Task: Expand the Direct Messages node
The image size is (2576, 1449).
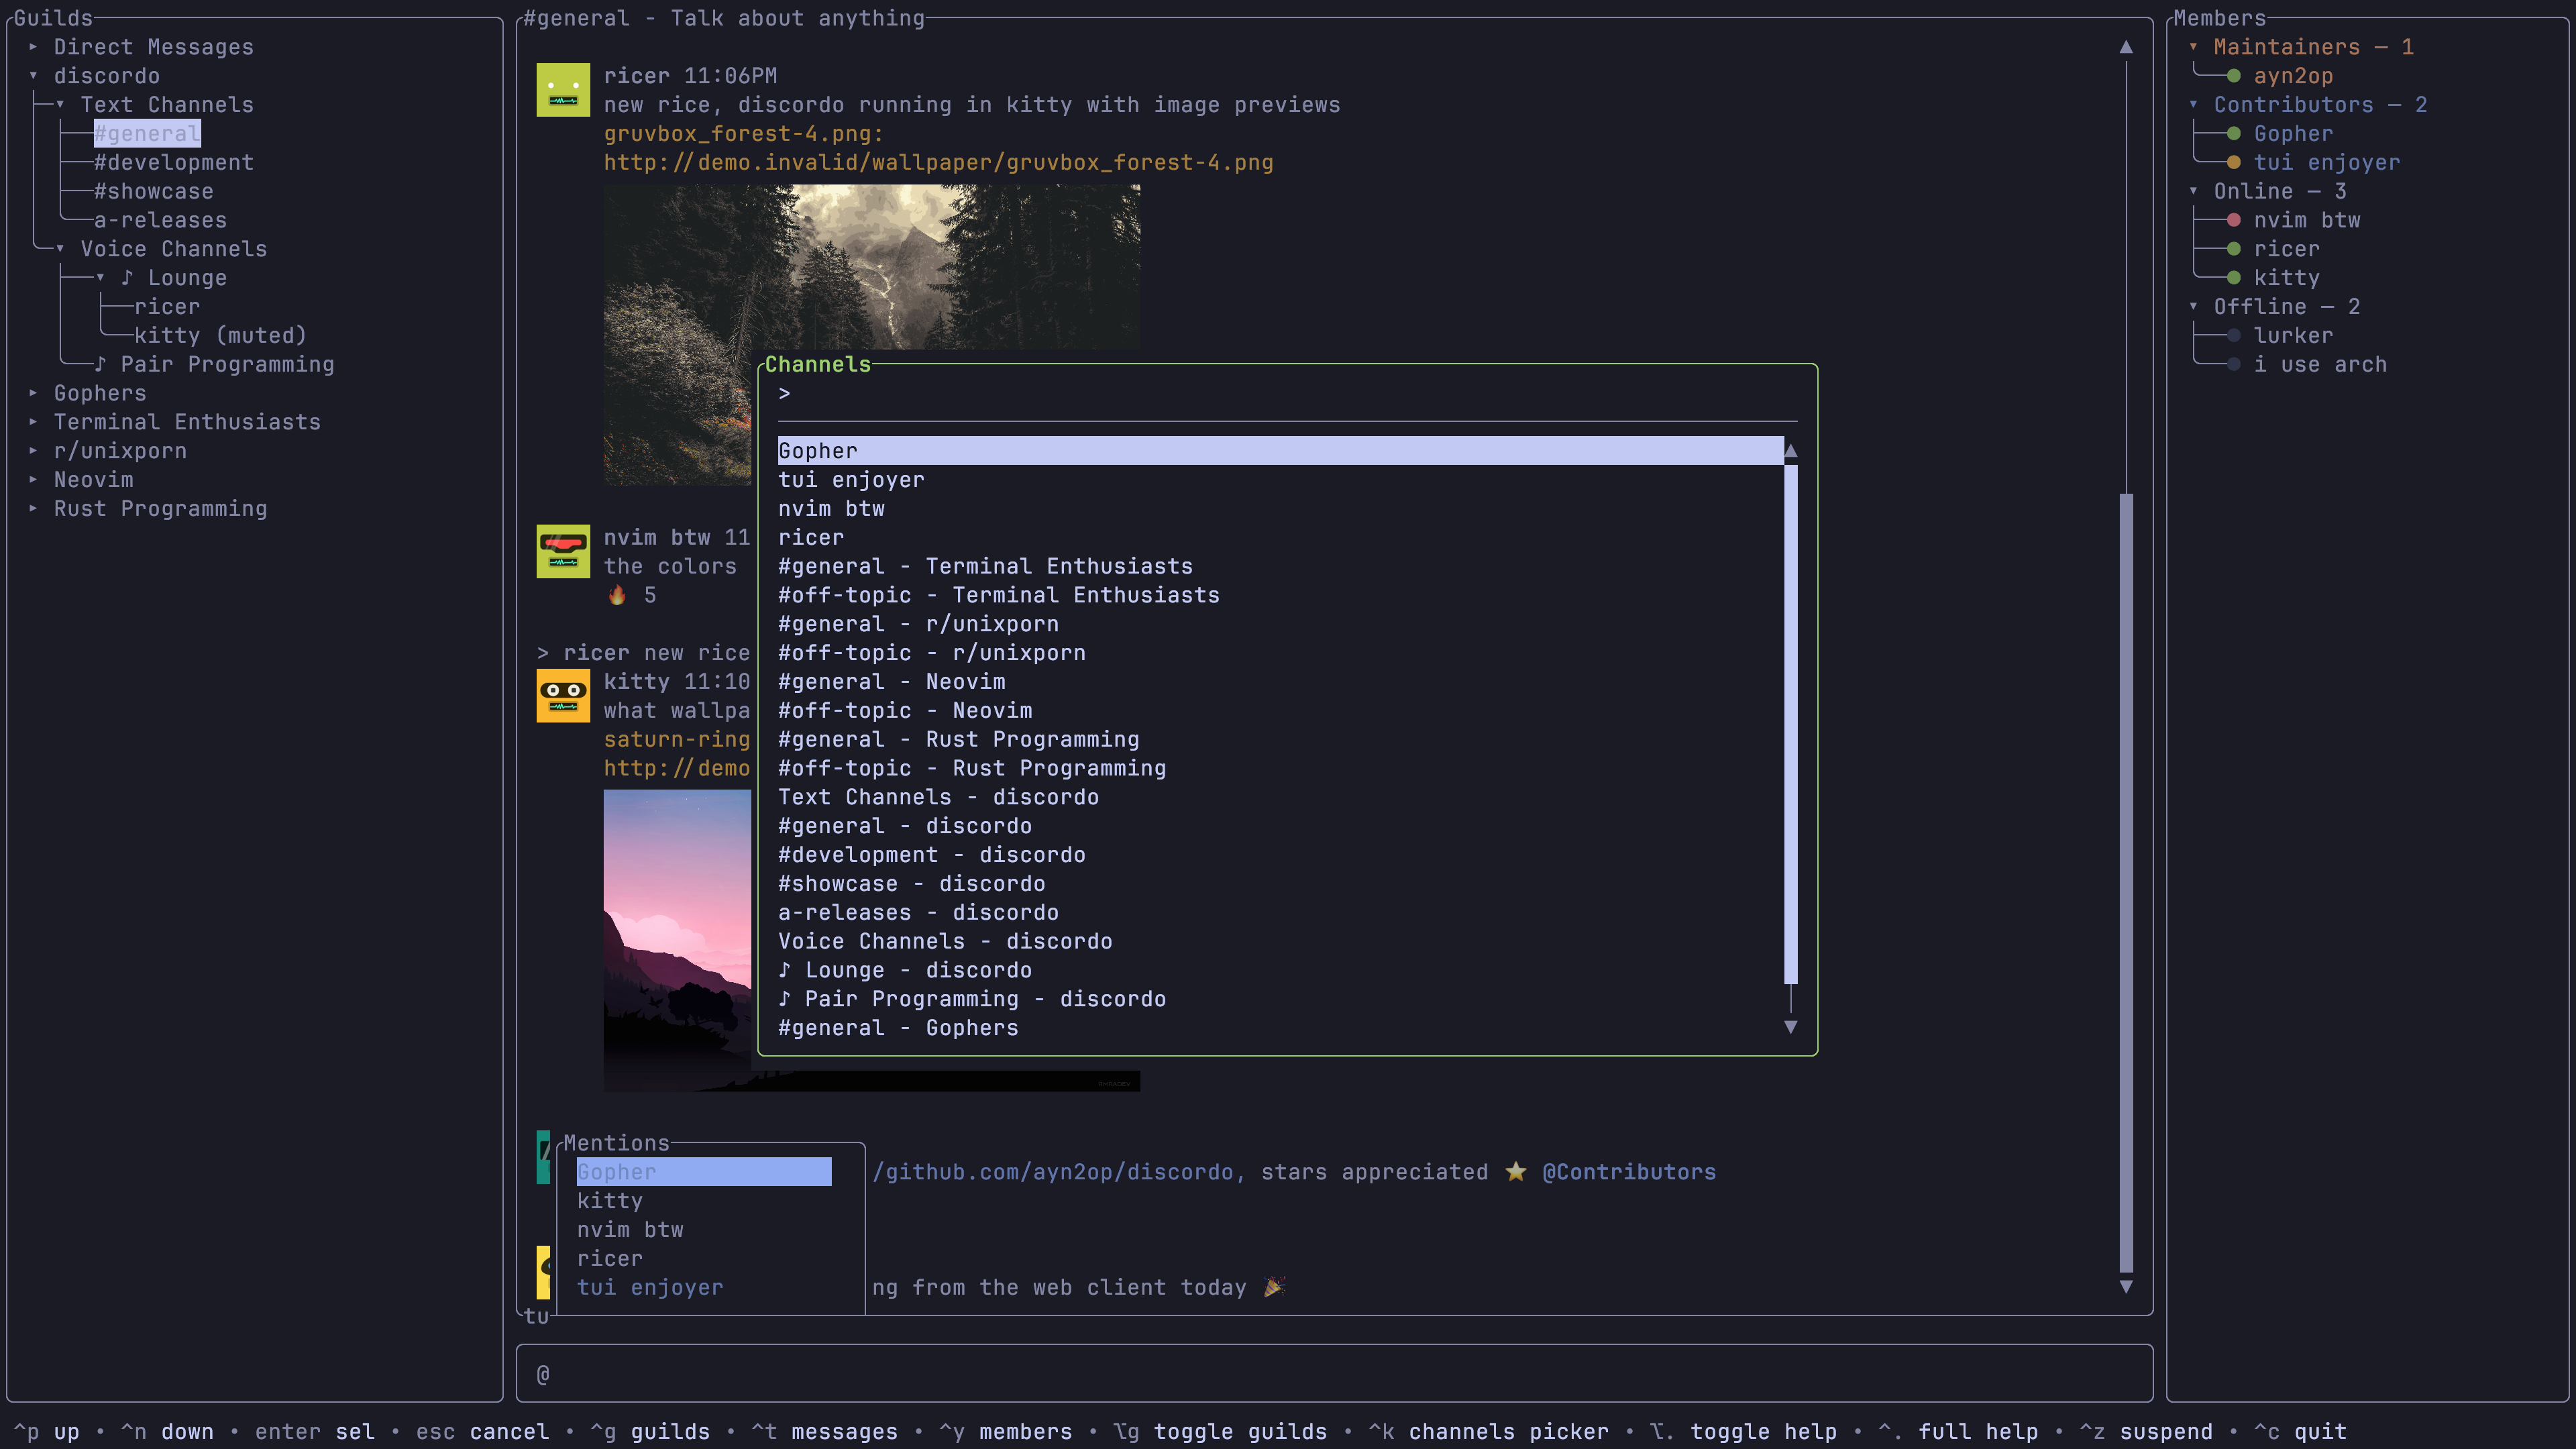Action: (33, 47)
